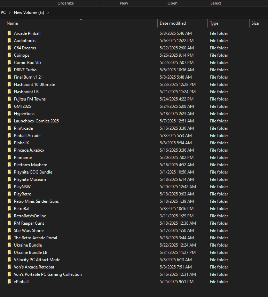Screen dimensions: 268x297
Task: Click the 5/23/2025 12:28 PM date cell
Action: click(178, 85)
